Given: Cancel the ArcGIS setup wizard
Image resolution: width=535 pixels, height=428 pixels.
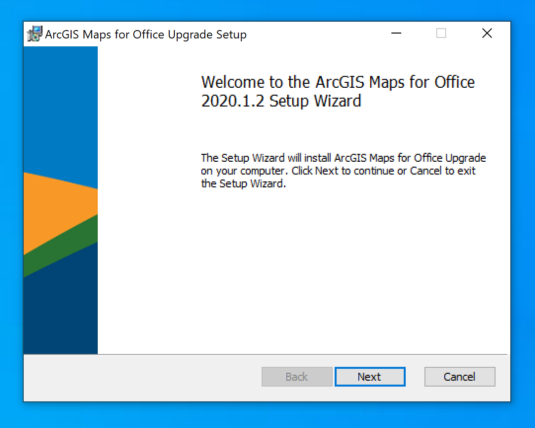Looking at the screenshot, I should tap(459, 377).
